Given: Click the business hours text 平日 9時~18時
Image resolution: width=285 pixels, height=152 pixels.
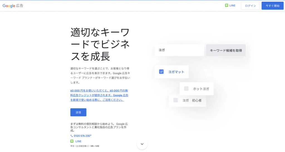Looking at the screenshot, I should coord(85,146).
